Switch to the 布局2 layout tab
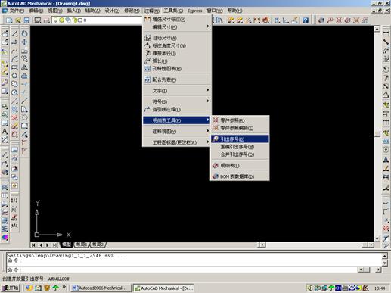The image size is (391, 293). coord(98,245)
